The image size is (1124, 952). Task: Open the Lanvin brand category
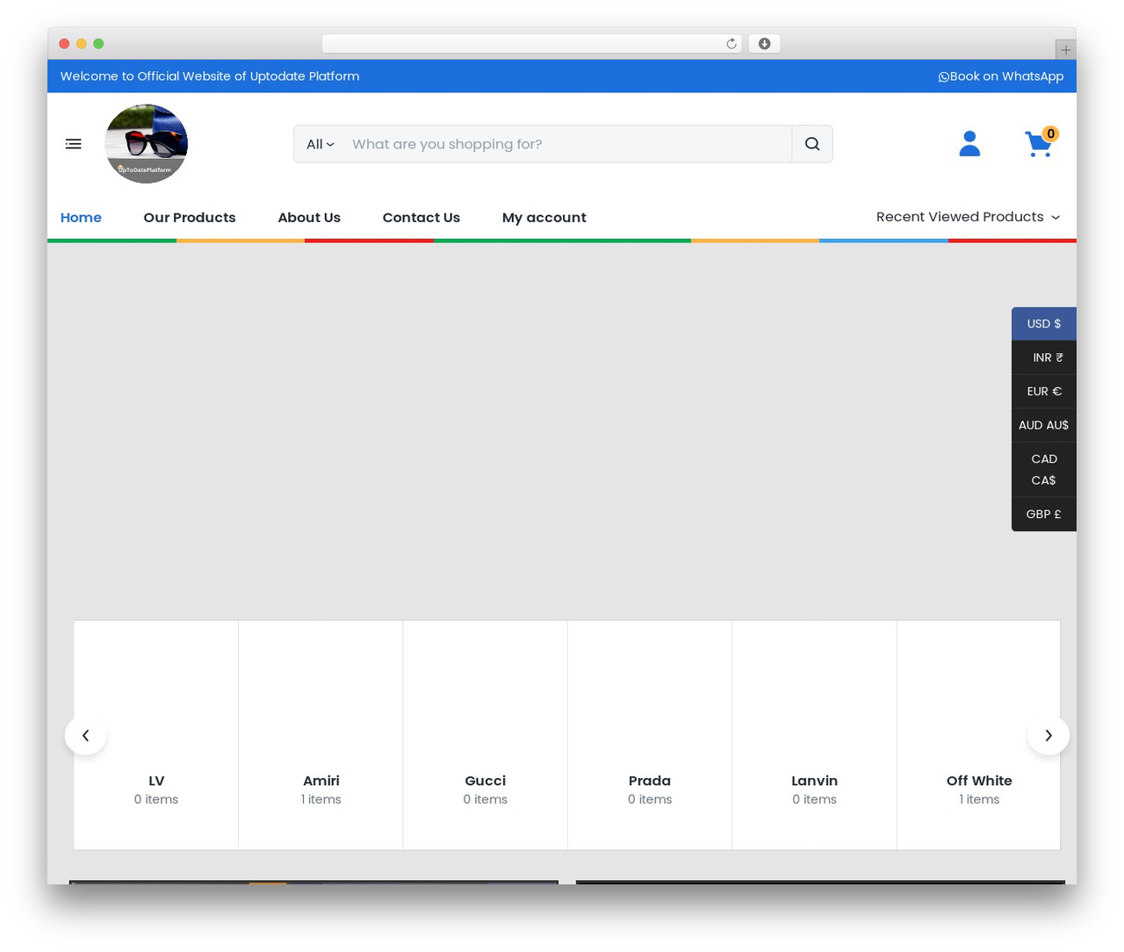pyautogui.click(x=815, y=735)
